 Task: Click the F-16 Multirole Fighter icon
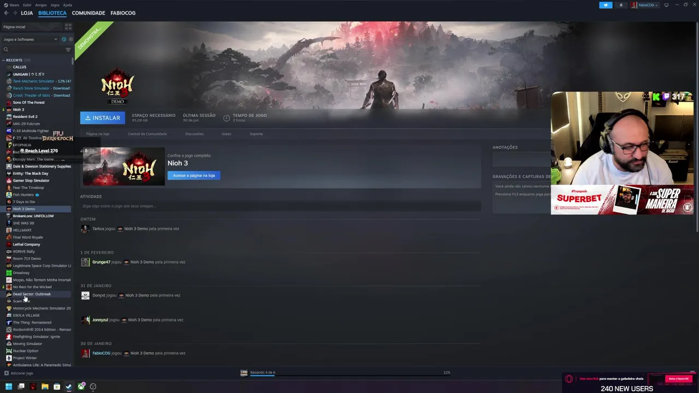click(x=9, y=131)
